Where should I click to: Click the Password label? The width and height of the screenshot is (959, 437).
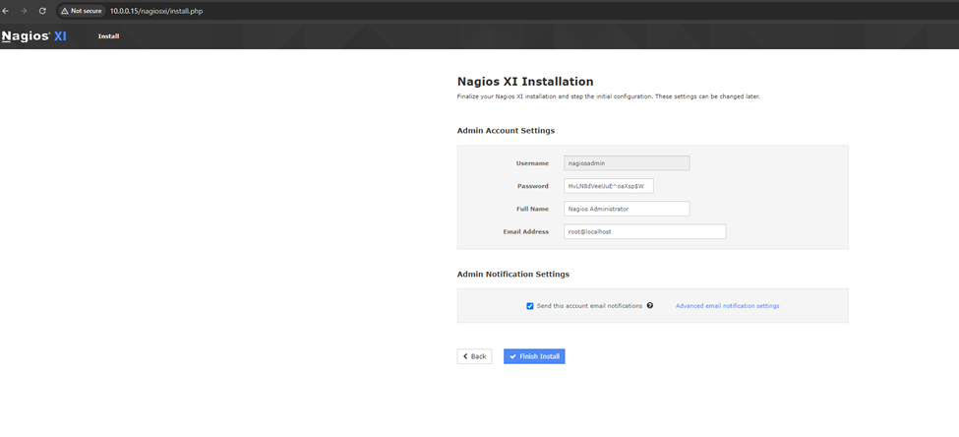tap(533, 186)
